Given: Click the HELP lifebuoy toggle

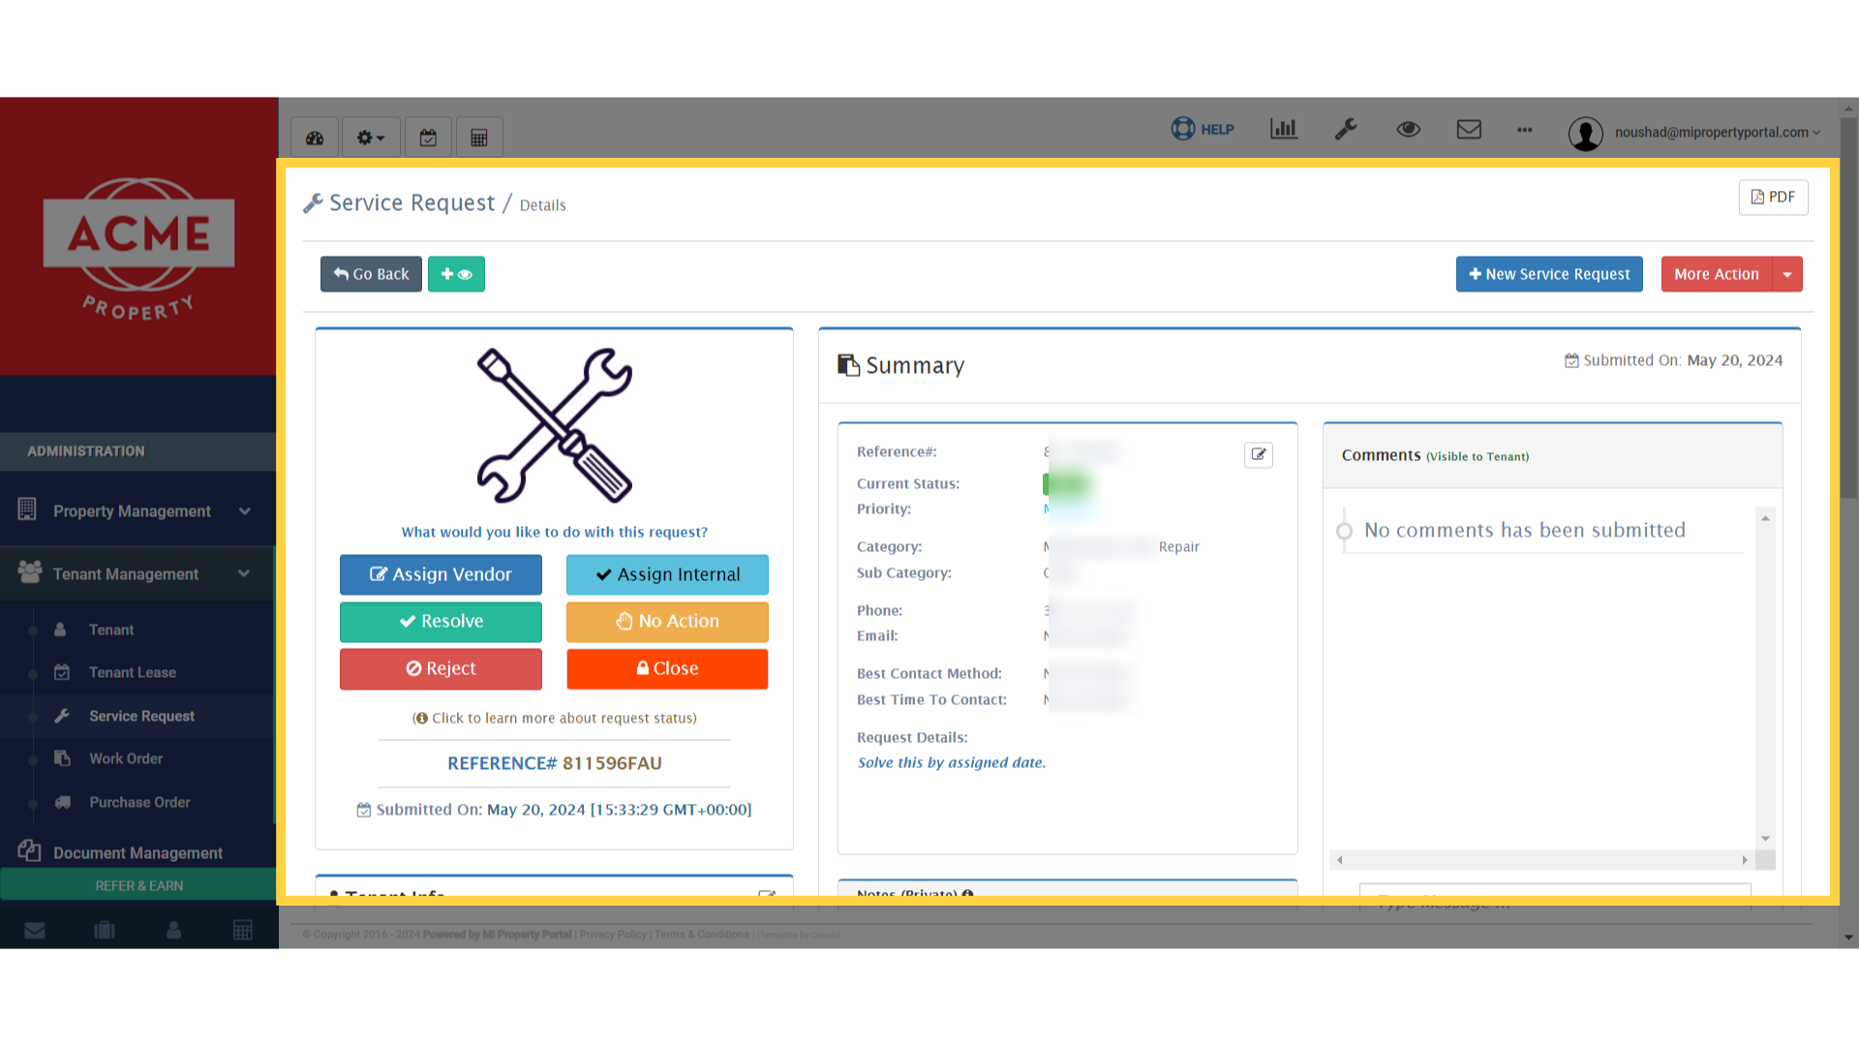Looking at the screenshot, I should click(x=1201, y=129).
